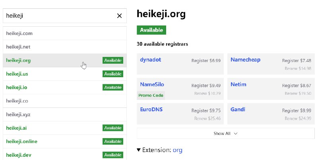Viewport: 318px width, 160px height.
Task: Select heikeji.co domain result
Action: coord(17,101)
